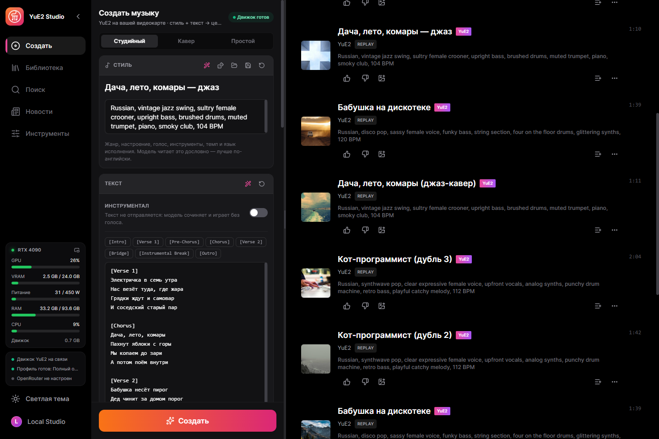Image resolution: width=659 pixels, height=439 pixels.
Task: Open more options for Дача, лето, комары — джаз
Action: pyautogui.click(x=615, y=78)
